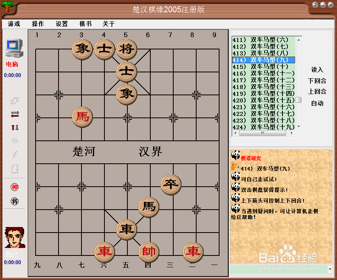The height and width of the screenshot is (280, 337).
Task: Click the black 将 general piece
Action: pyautogui.click(x=127, y=49)
